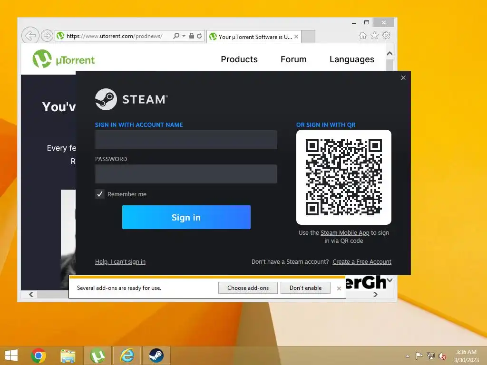Image resolution: width=487 pixels, height=365 pixels.
Task: Click the Steam account name field
Action: [186, 140]
